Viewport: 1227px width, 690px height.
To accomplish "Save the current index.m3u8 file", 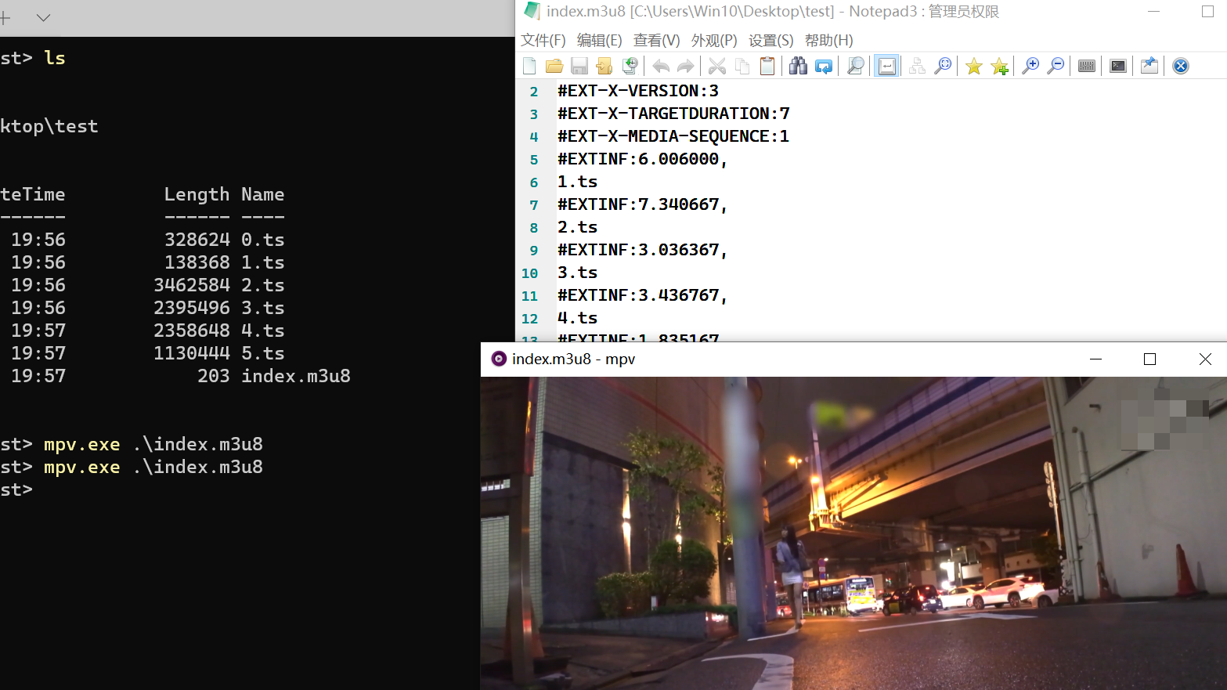I will 579,66.
